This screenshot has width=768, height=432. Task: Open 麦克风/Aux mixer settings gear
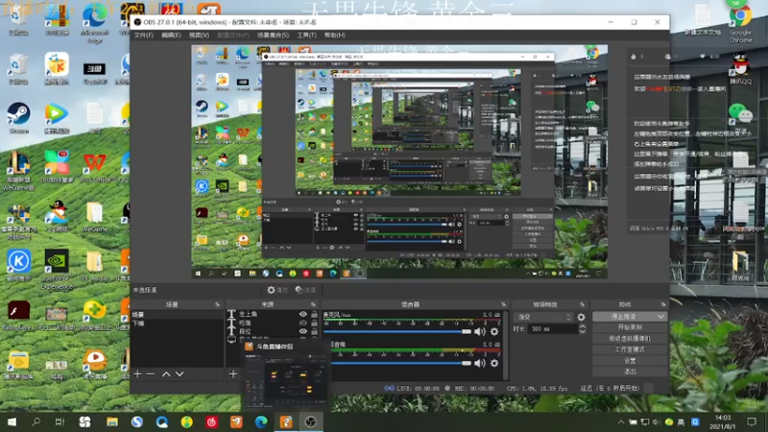pyautogui.click(x=494, y=331)
